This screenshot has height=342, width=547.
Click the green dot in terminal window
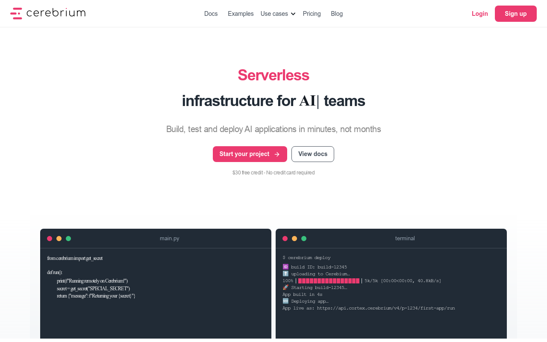click(x=304, y=239)
